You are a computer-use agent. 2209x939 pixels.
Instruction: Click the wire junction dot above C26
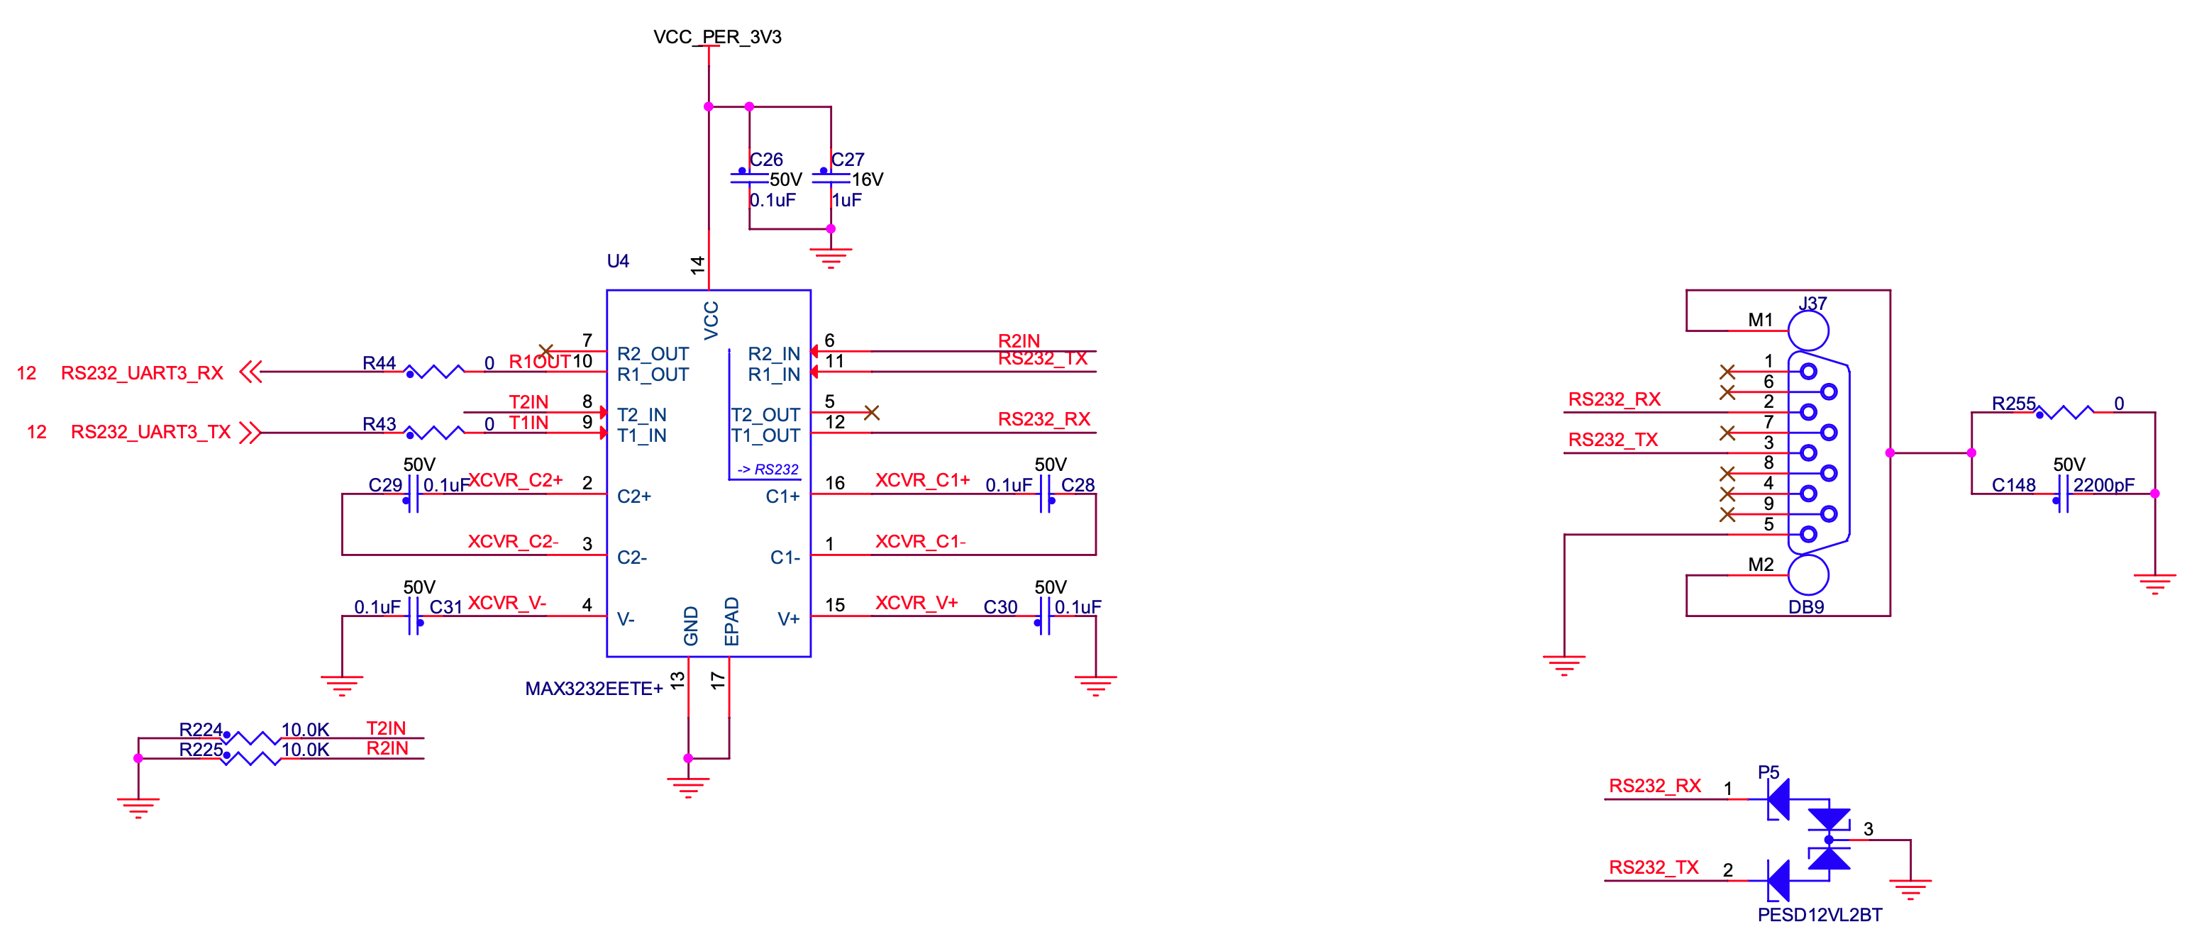(x=748, y=106)
